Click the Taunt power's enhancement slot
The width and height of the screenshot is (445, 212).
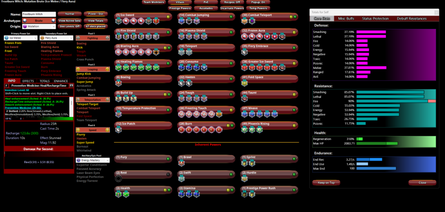245,99
